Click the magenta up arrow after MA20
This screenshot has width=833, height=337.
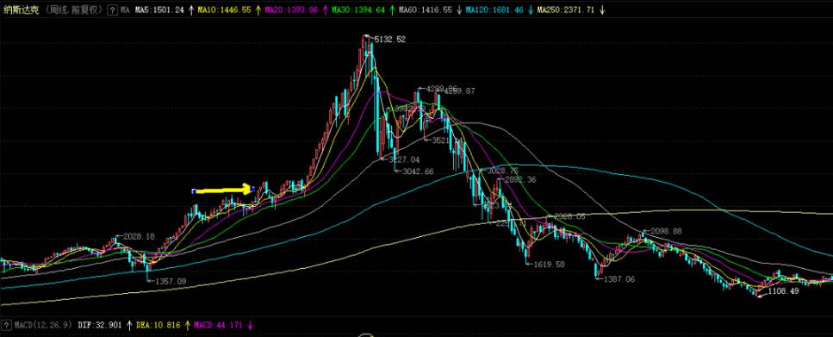click(325, 10)
